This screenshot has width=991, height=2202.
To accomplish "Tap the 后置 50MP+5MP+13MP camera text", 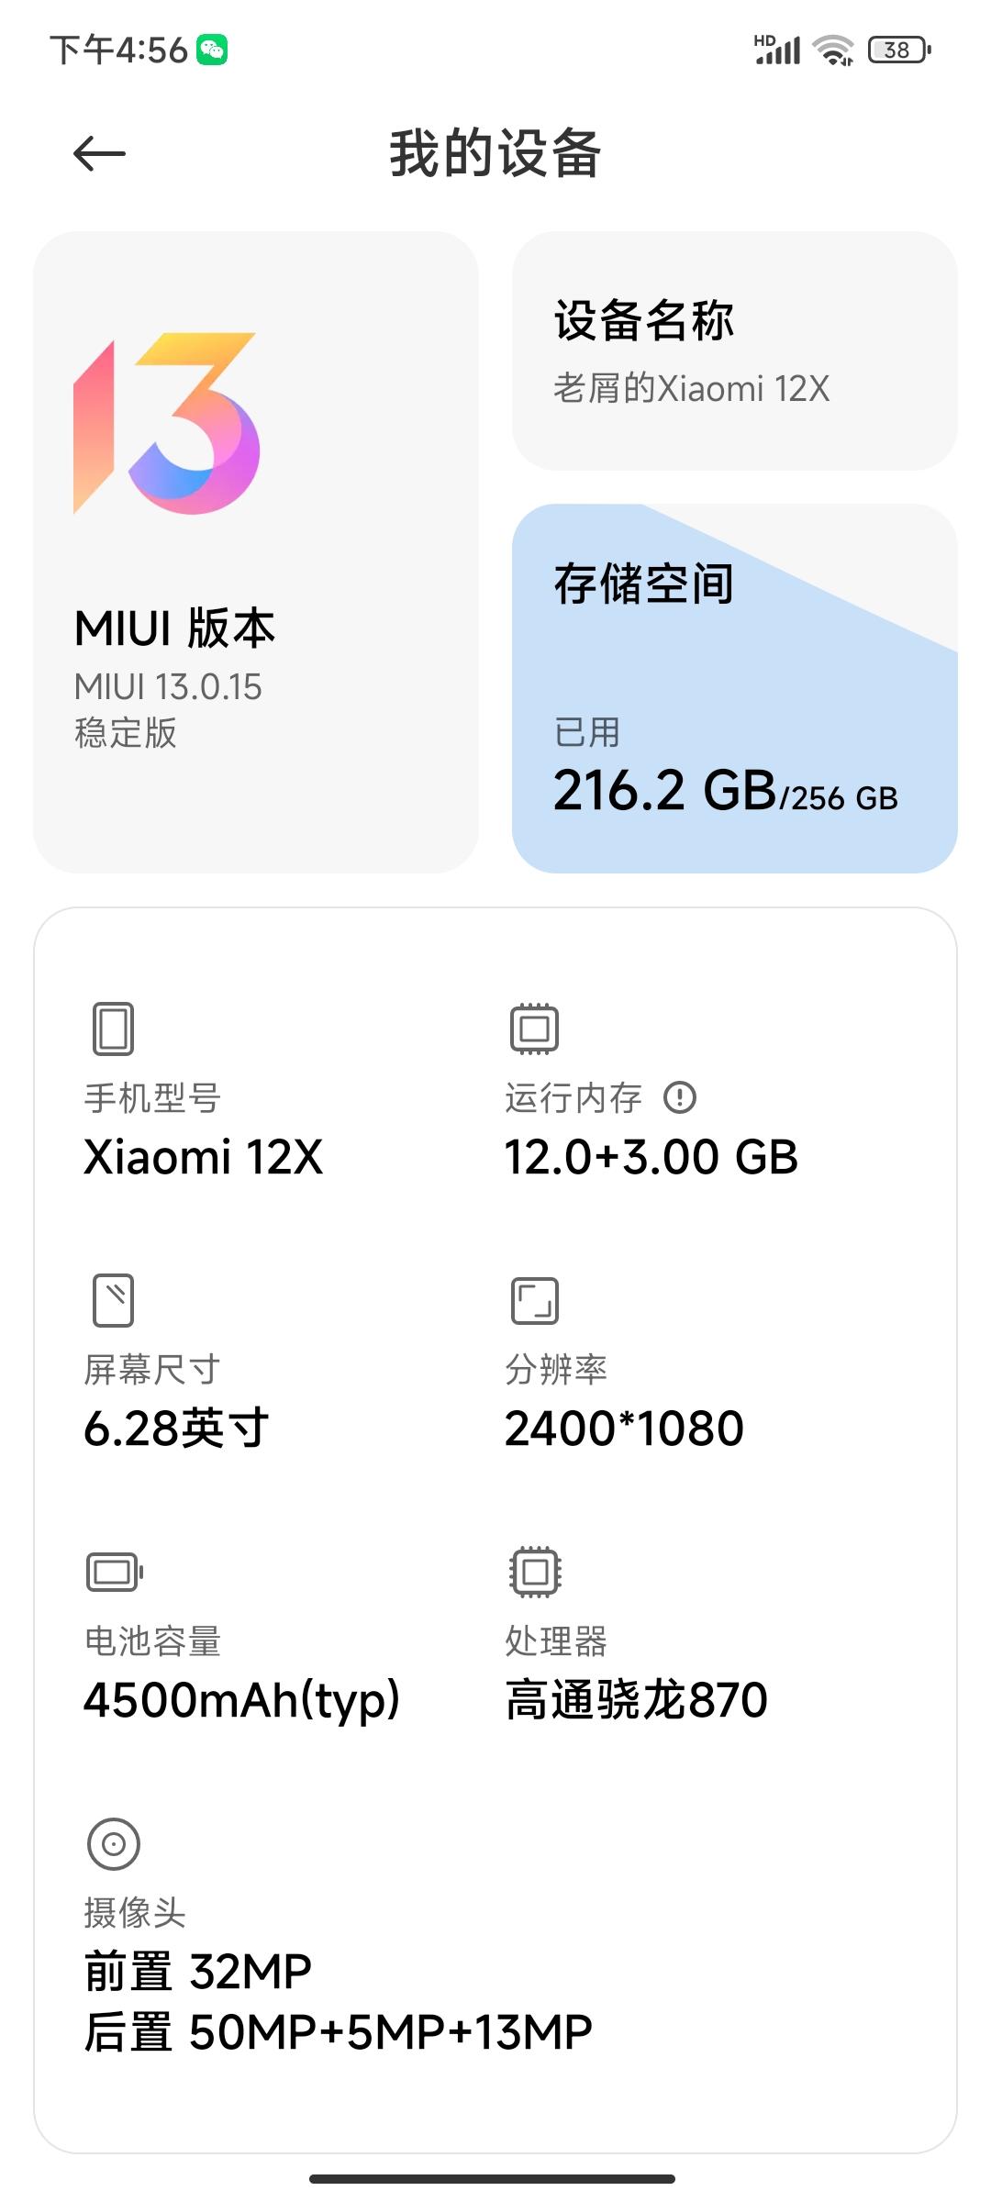I will [x=339, y=2032].
